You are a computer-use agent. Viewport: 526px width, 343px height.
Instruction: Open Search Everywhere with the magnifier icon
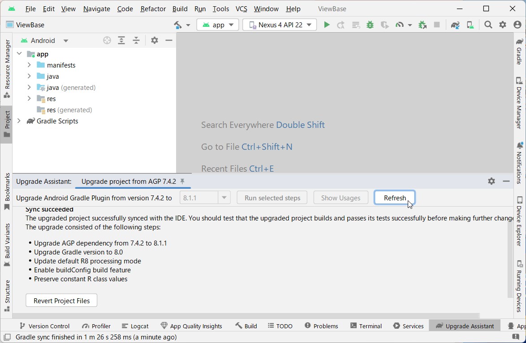tap(488, 25)
